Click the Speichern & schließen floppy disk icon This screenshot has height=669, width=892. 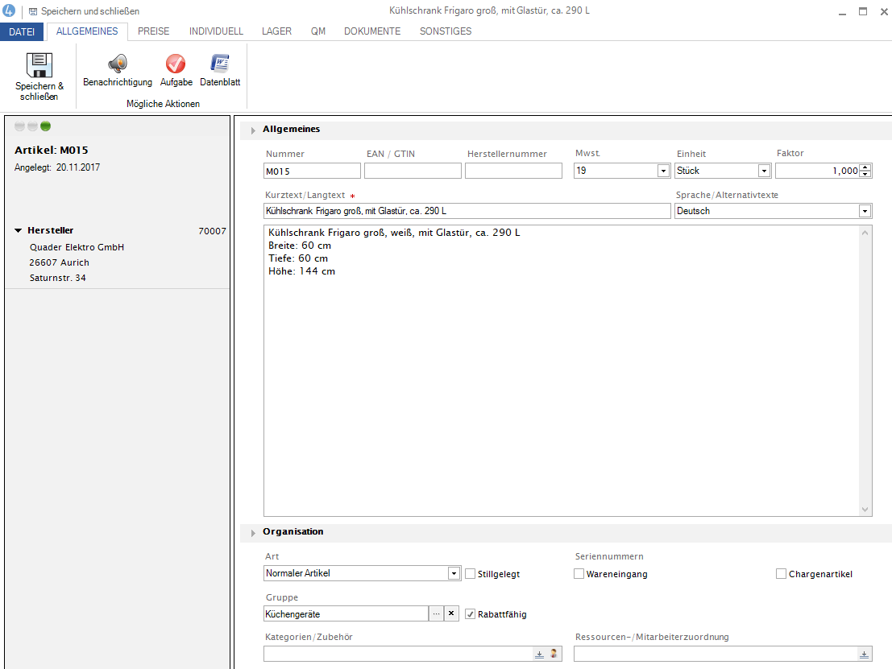[39, 65]
